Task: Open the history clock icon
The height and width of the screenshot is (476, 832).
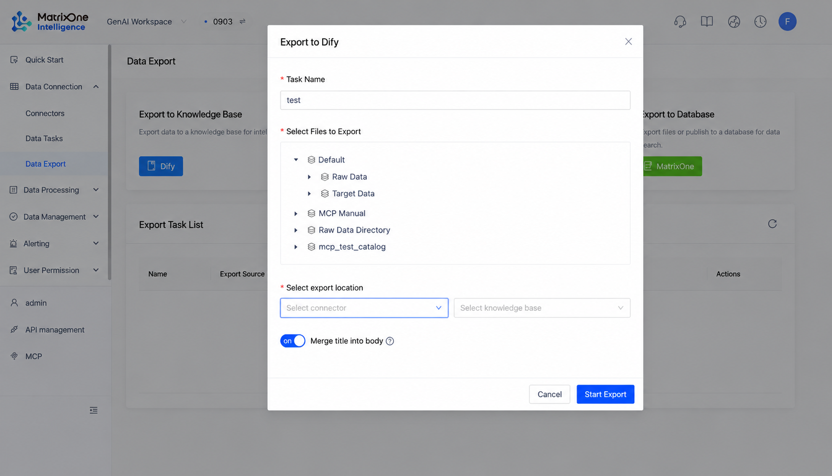Action: click(x=760, y=22)
